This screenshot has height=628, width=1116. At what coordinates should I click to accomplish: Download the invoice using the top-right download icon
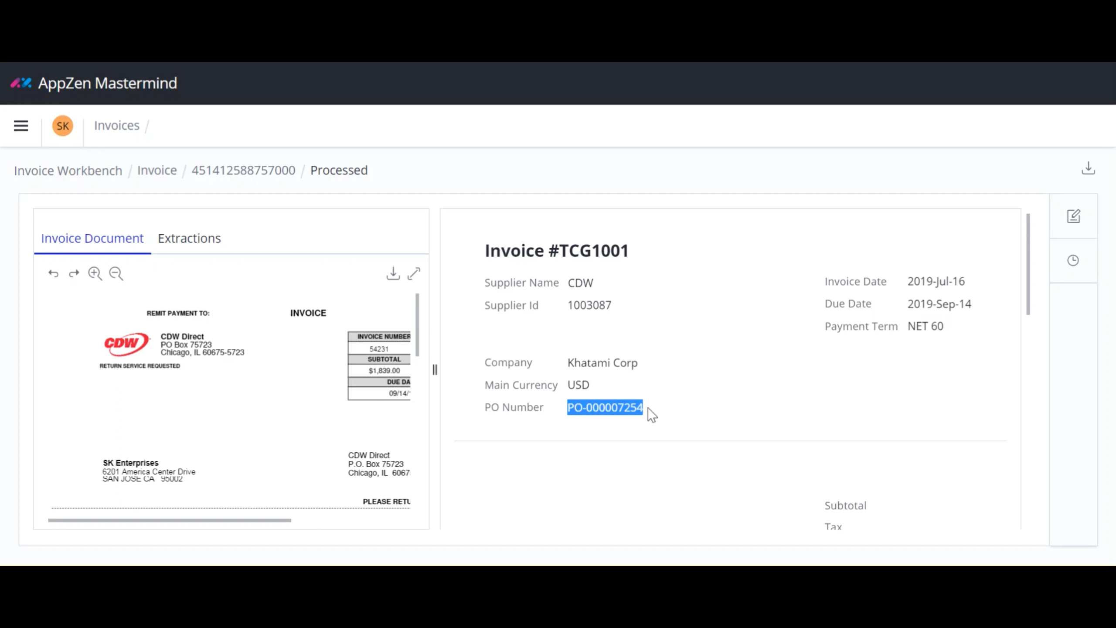coord(1089,168)
